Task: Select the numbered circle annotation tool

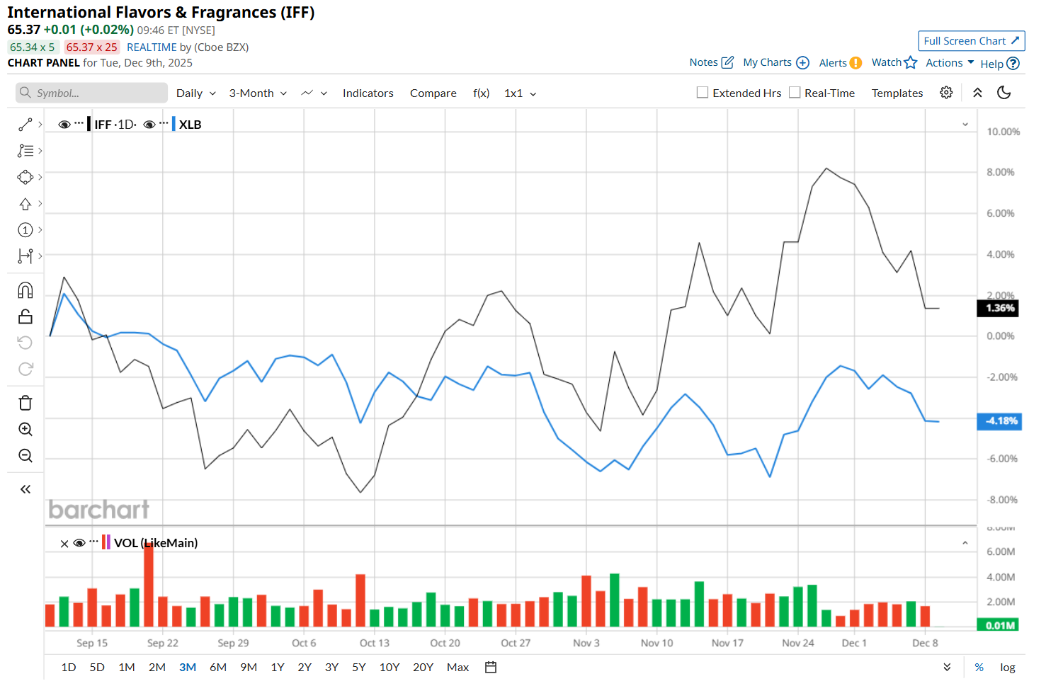Action: tap(25, 230)
